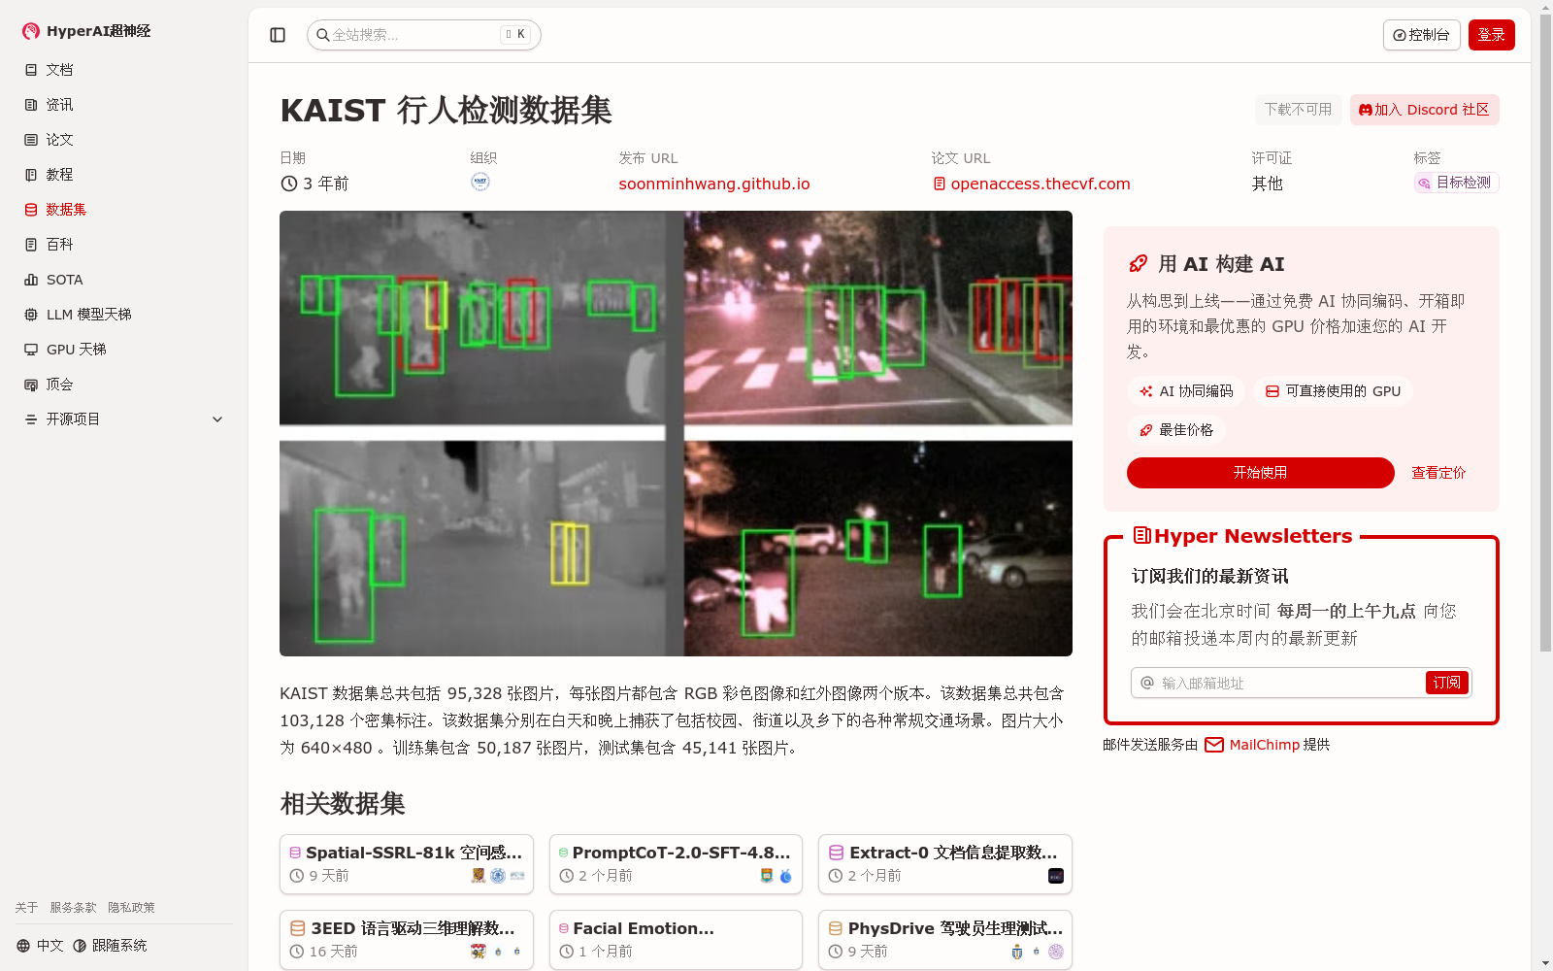
Task: Click the SOTA chart icon
Action: click(31, 280)
